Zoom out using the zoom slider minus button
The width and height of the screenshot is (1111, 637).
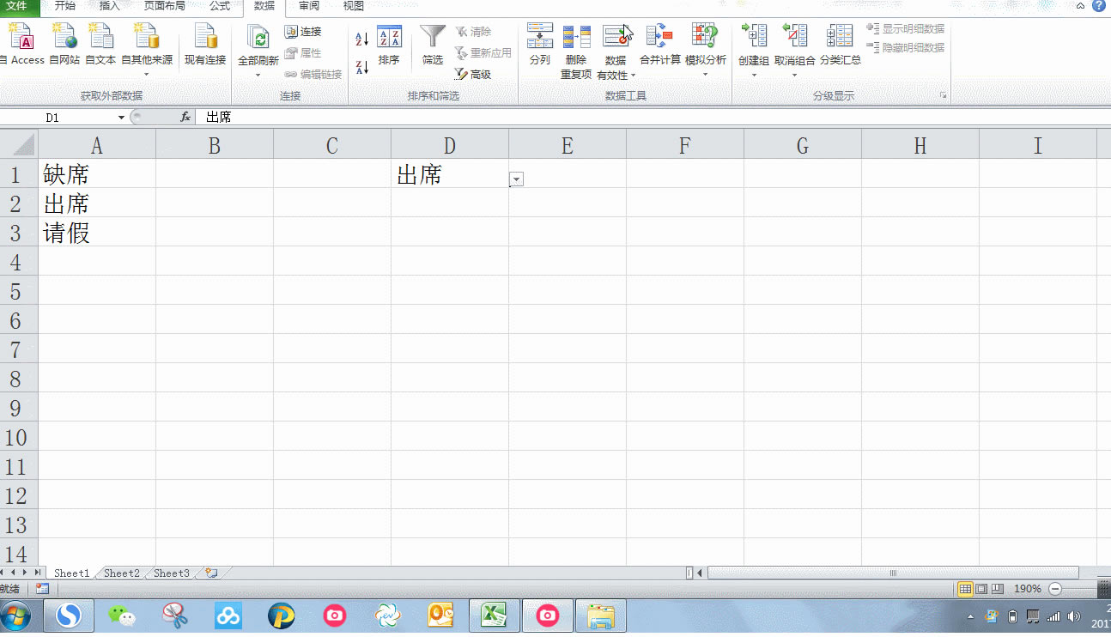click(1053, 589)
